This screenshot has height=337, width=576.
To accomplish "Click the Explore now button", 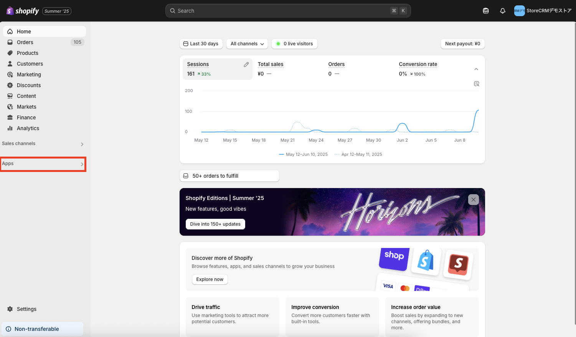I will pyautogui.click(x=210, y=279).
